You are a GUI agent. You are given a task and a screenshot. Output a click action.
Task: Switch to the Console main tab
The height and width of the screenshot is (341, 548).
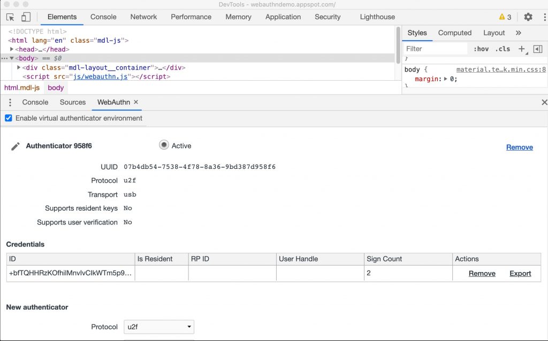pyautogui.click(x=103, y=17)
